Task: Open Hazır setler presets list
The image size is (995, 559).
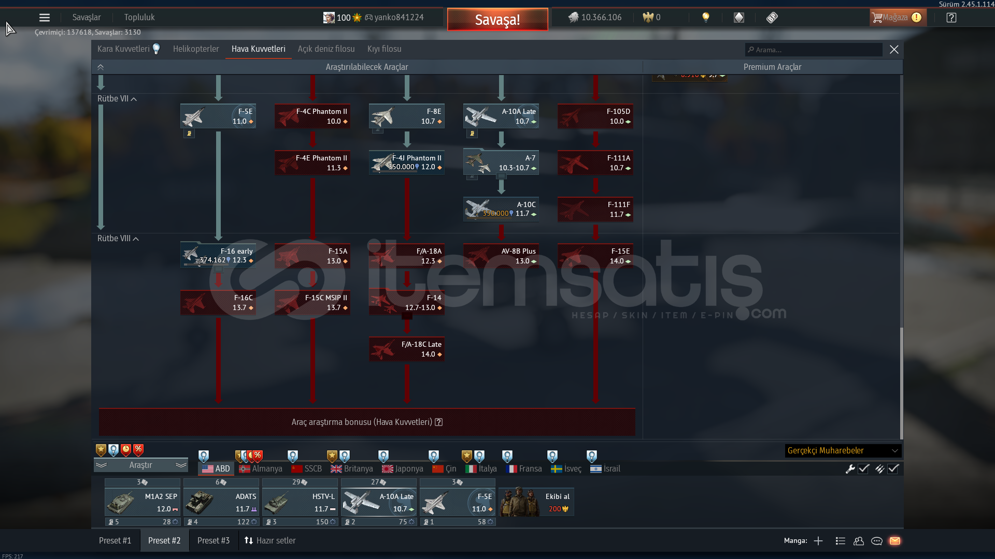Action: tap(270, 541)
